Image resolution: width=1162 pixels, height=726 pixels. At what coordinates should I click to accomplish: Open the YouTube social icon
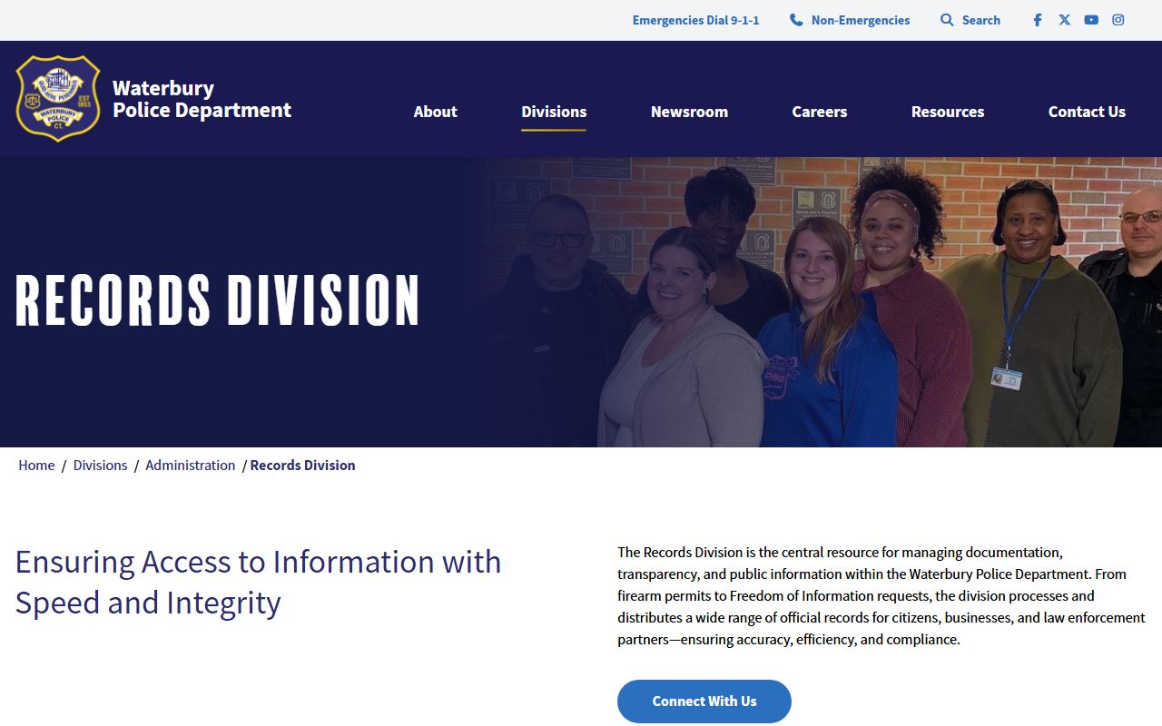pos(1091,20)
